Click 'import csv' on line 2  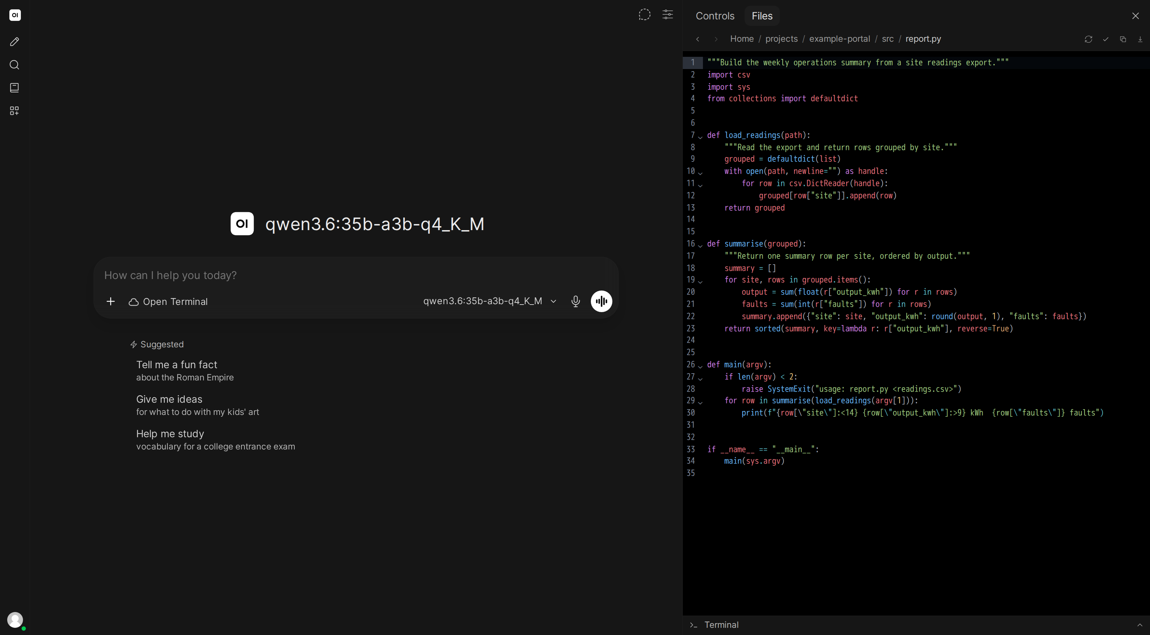point(728,74)
